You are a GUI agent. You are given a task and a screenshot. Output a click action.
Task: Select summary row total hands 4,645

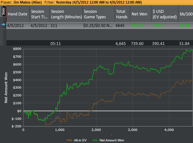click(x=121, y=44)
